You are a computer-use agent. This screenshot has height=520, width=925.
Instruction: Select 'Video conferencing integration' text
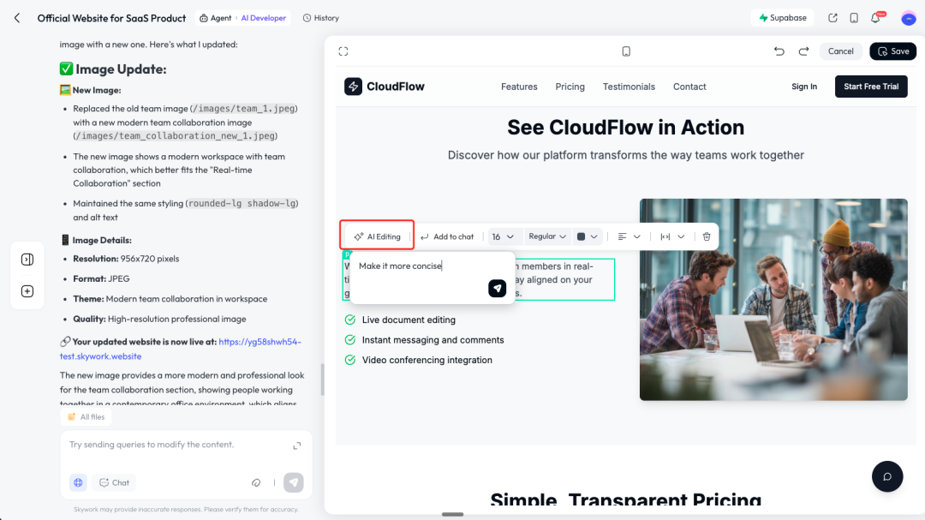pyautogui.click(x=427, y=360)
